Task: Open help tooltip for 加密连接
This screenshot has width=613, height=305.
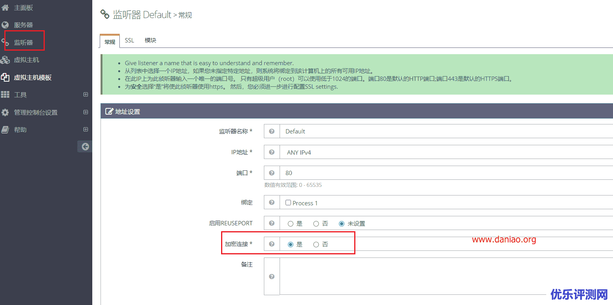Action: pyautogui.click(x=271, y=244)
